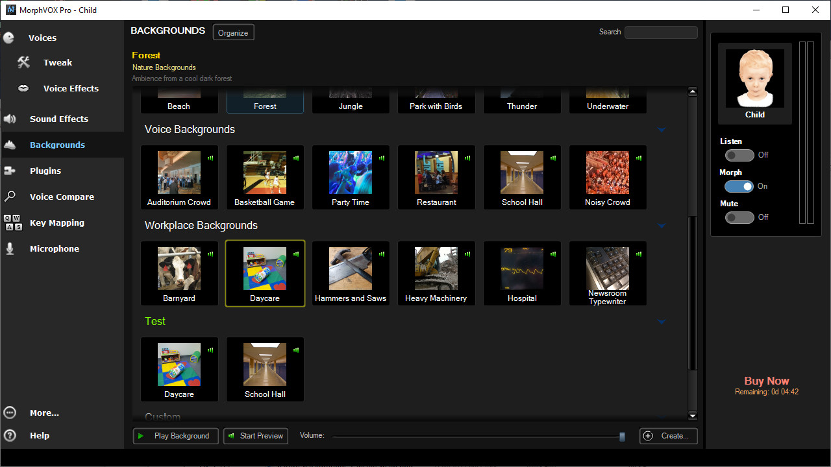Collapse the Workplace Backgrounds section
The height and width of the screenshot is (467, 831).
(x=662, y=226)
